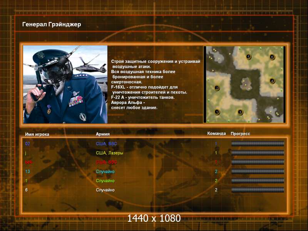Viewport: 308px width, 231px height.
Task: Click the General Granger portrait image
Action: coord(65,84)
